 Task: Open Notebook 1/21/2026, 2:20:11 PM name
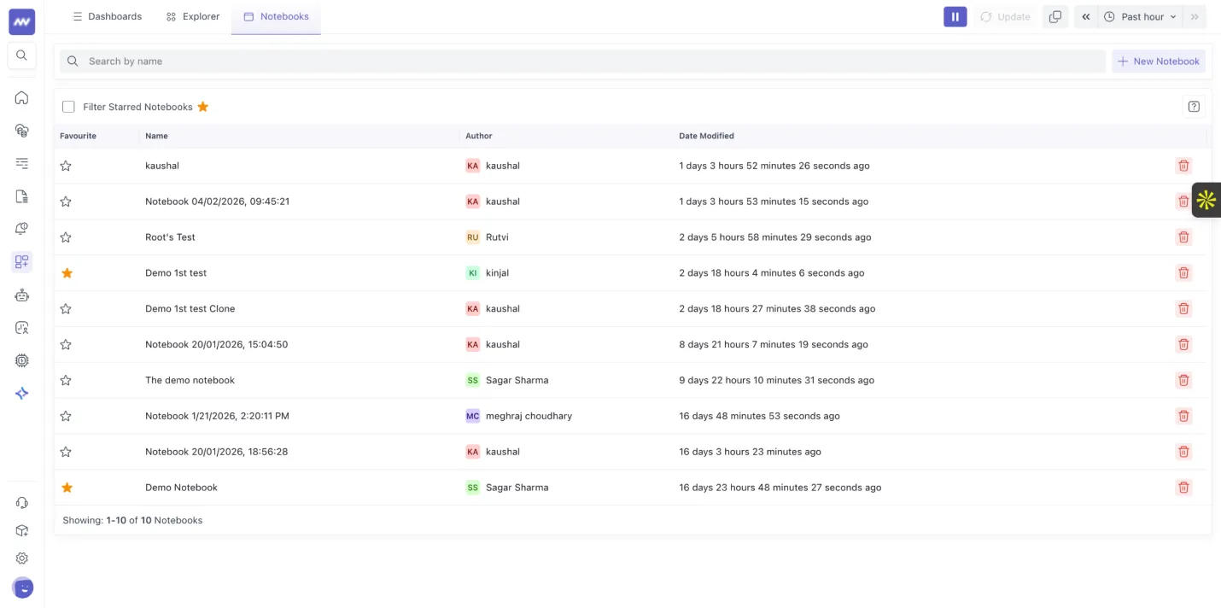[217, 416]
